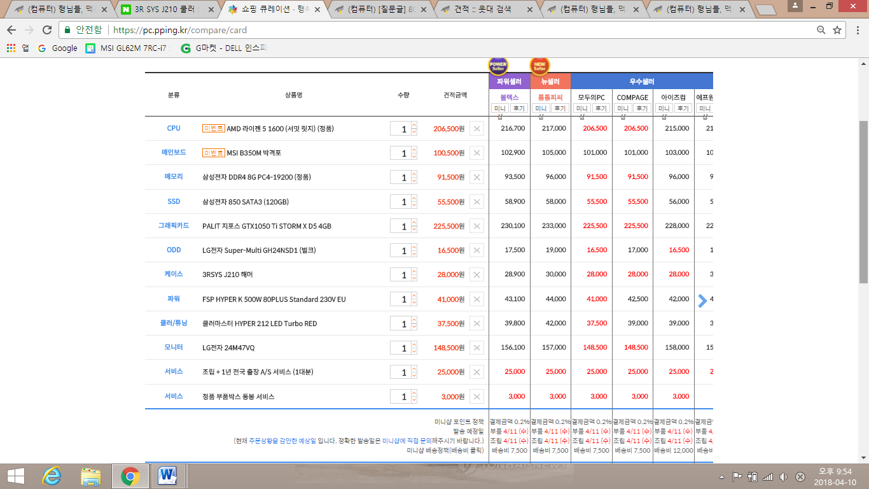
Task: Increase quantity for the 모니터 row
Action: [414, 344]
